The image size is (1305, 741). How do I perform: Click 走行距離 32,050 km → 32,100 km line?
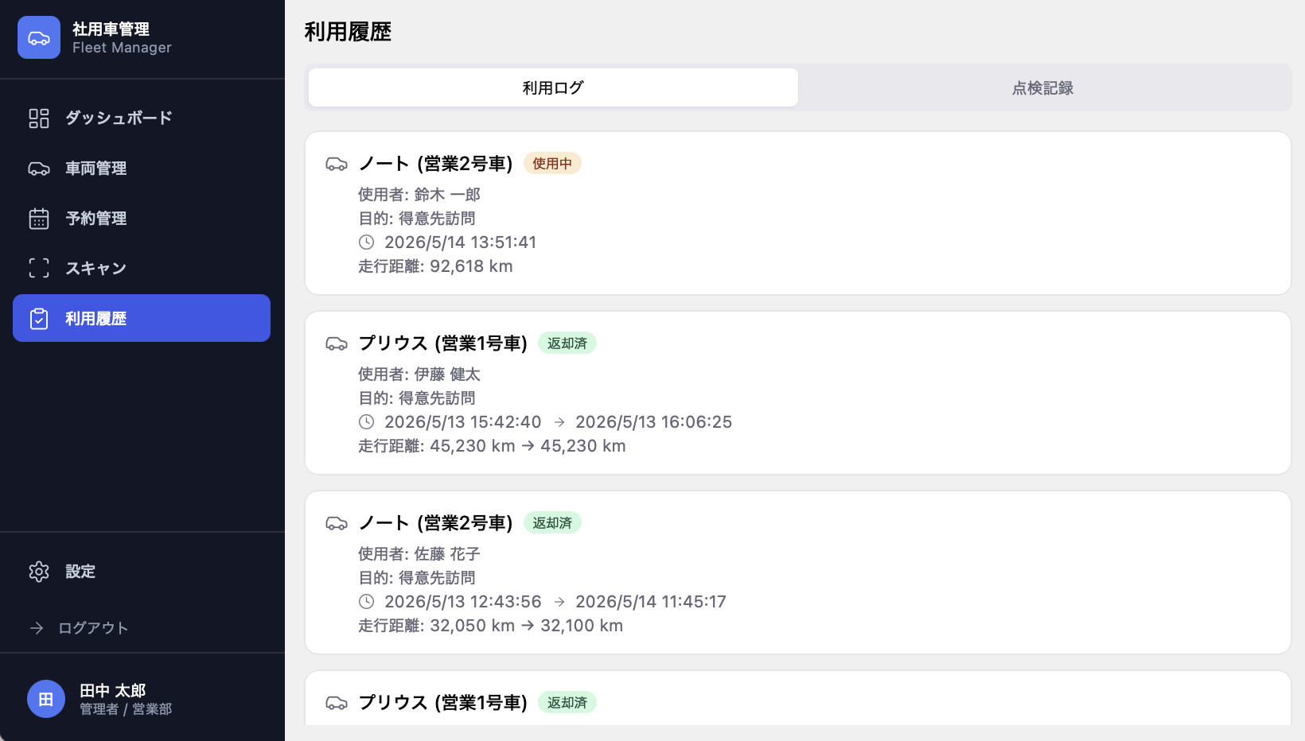tap(490, 626)
